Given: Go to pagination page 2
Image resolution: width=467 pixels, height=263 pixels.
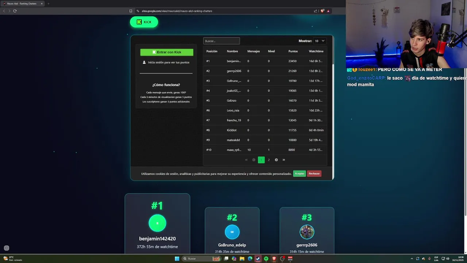Looking at the screenshot, I should click(x=269, y=160).
